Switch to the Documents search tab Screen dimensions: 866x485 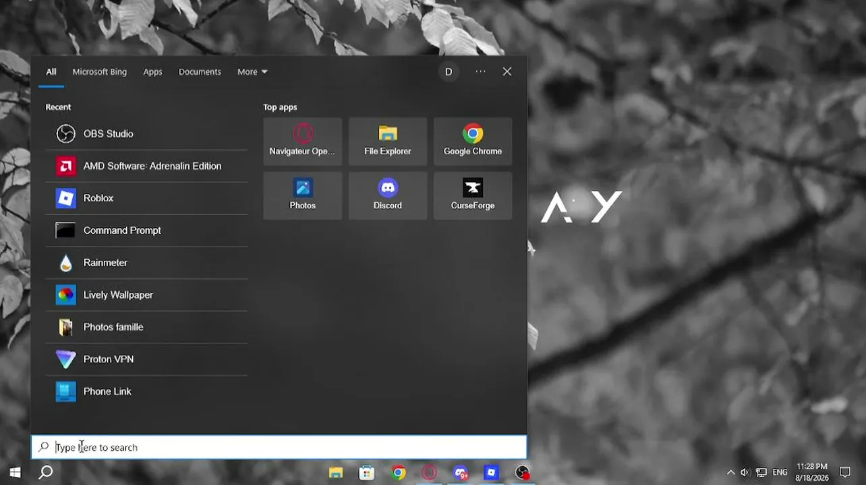click(200, 72)
